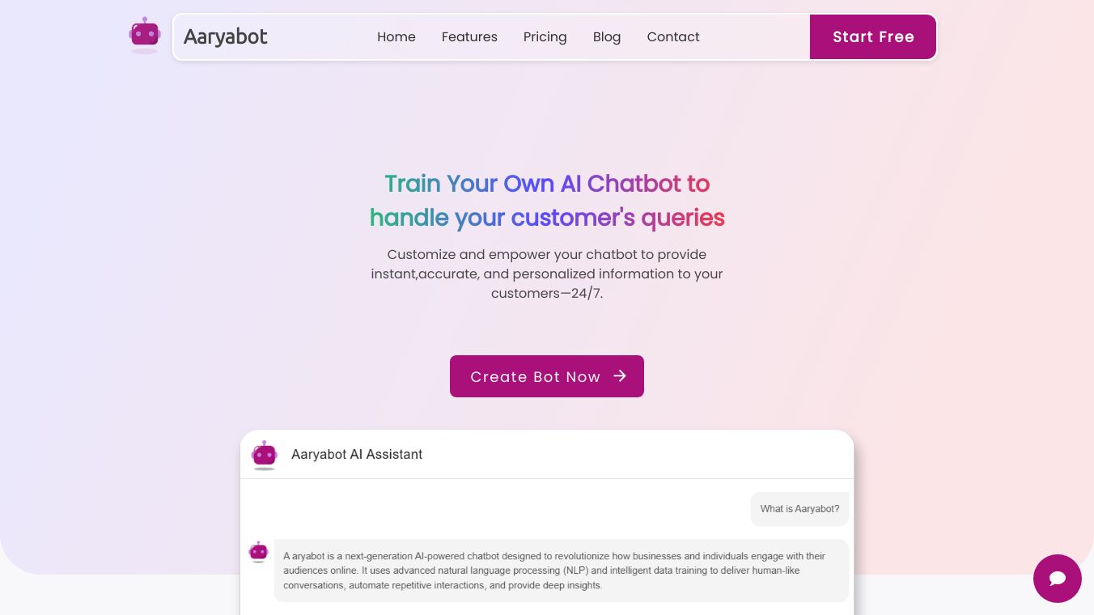The width and height of the screenshot is (1094, 615).
Task: Click the "What is Aaryabot?" chat bubble
Action: (x=799, y=509)
